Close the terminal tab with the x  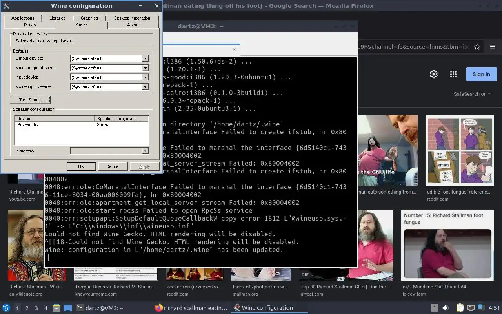click(234, 49)
